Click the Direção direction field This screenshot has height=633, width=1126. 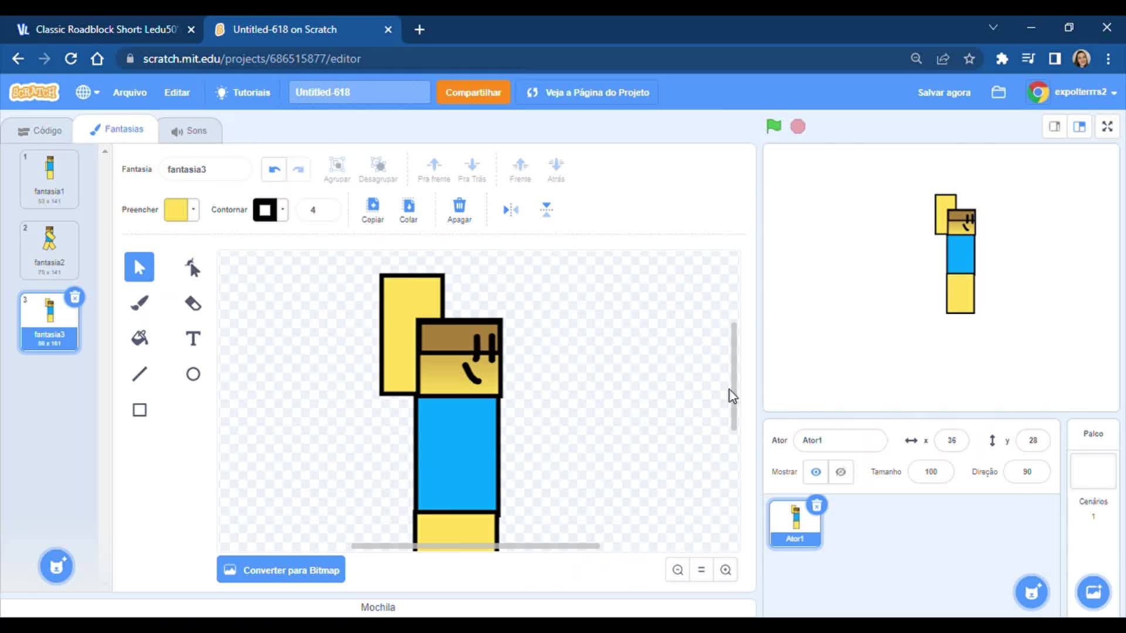click(x=1027, y=472)
